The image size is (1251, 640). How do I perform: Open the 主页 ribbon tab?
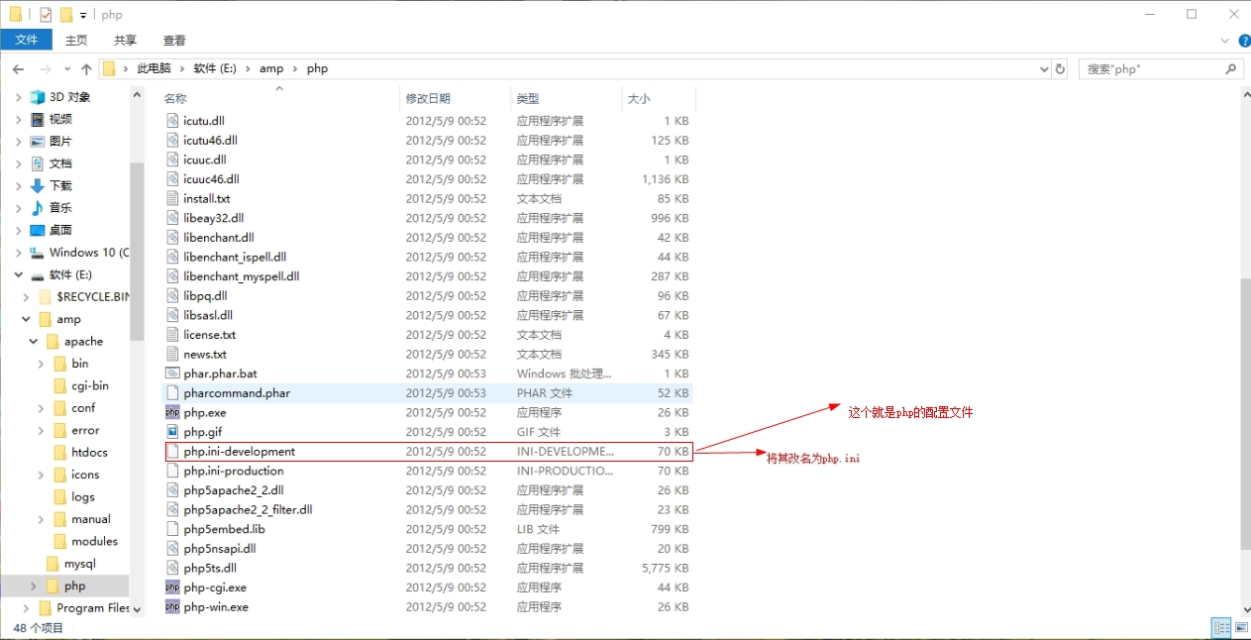pyautogui.click(x=76, y=40)
